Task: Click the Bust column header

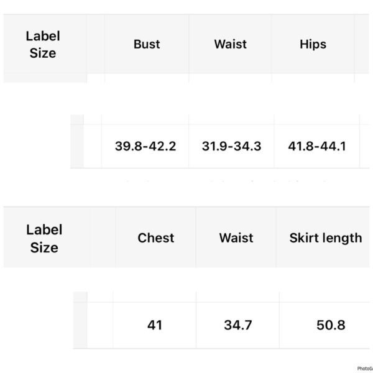Action: coord(147,44)
